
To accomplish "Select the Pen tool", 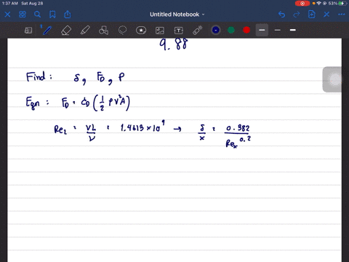I will 47,31.
